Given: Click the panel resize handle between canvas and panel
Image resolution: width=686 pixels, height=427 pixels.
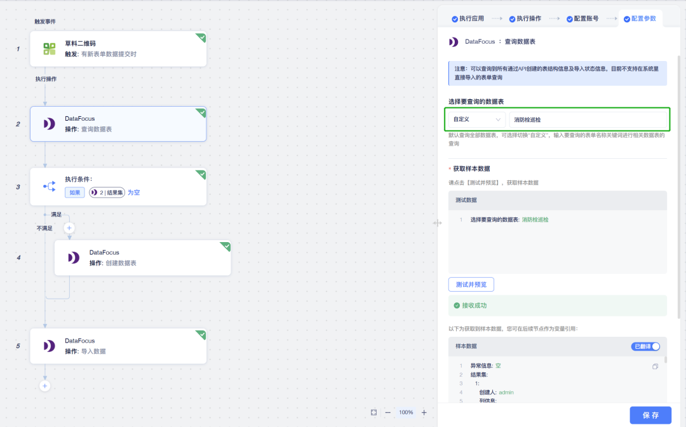Looking at the screenshot, I should (x=438, y=223).
